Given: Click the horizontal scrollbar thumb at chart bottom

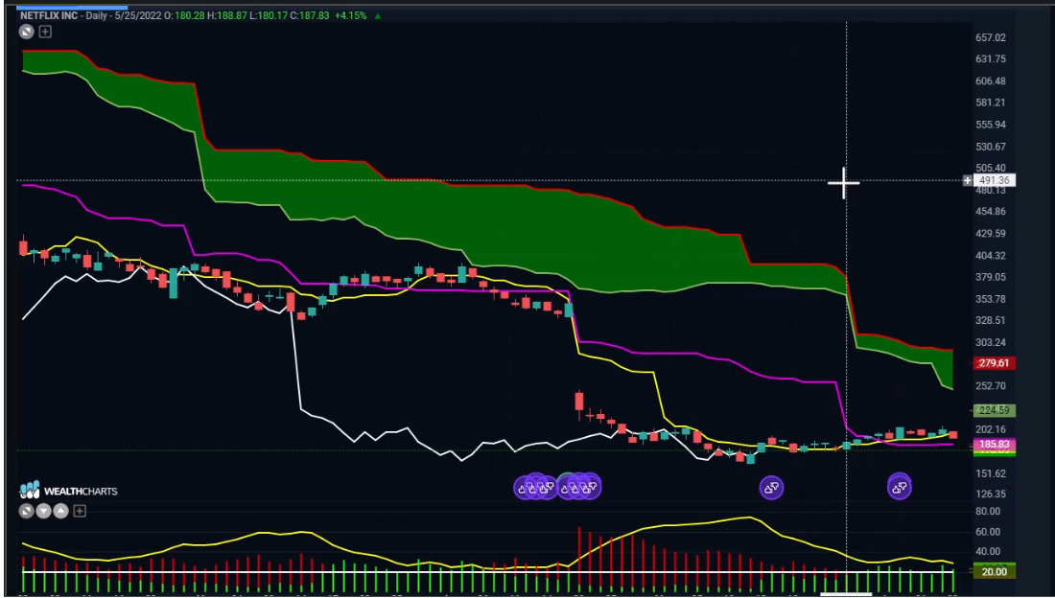Looking at the screenshot, I should coord(845,594).
